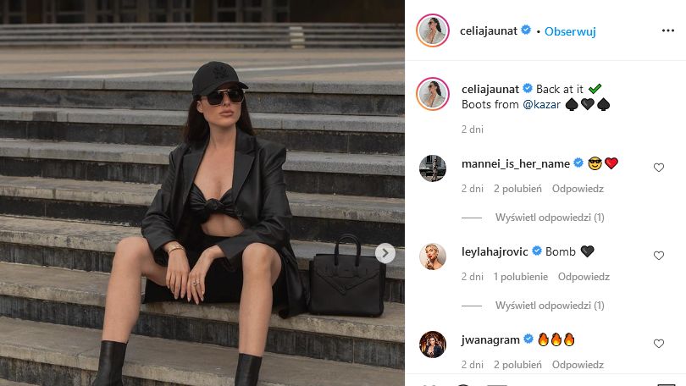Open mannei_is_her_name's avatar

pos(433,168)
